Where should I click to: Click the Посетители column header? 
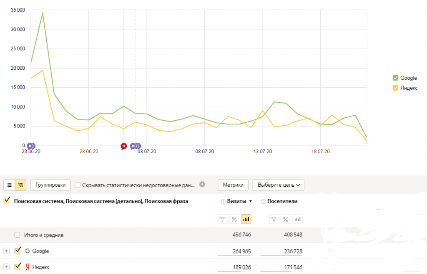coord(282,201)
